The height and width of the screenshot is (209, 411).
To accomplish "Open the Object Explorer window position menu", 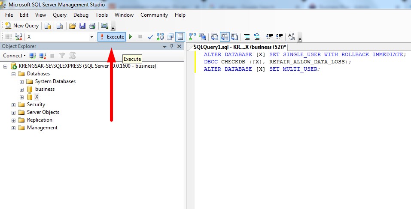I will pyautogui.click(x=164, y=47).
